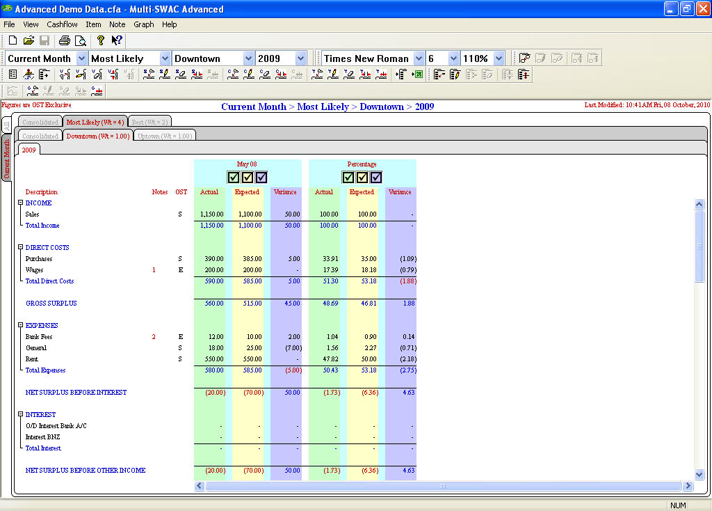This screenshot has height=511, width=712.
Task: Click the list view icon at toolbar start
Action: [13, 74]
